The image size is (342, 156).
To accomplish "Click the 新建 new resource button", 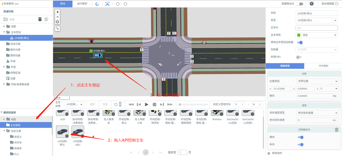I will pos(9,19).
